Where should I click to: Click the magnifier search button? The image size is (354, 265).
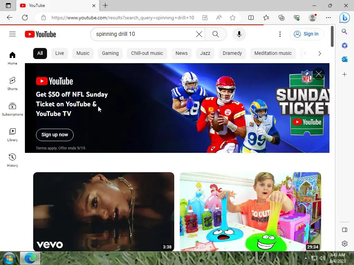pyautogui.click(x=216, y=34)
